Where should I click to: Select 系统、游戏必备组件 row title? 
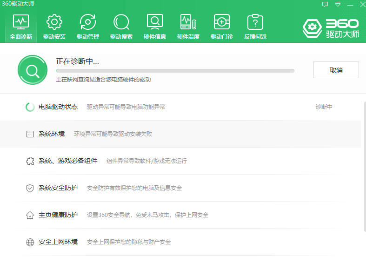[x=68, y=161]
